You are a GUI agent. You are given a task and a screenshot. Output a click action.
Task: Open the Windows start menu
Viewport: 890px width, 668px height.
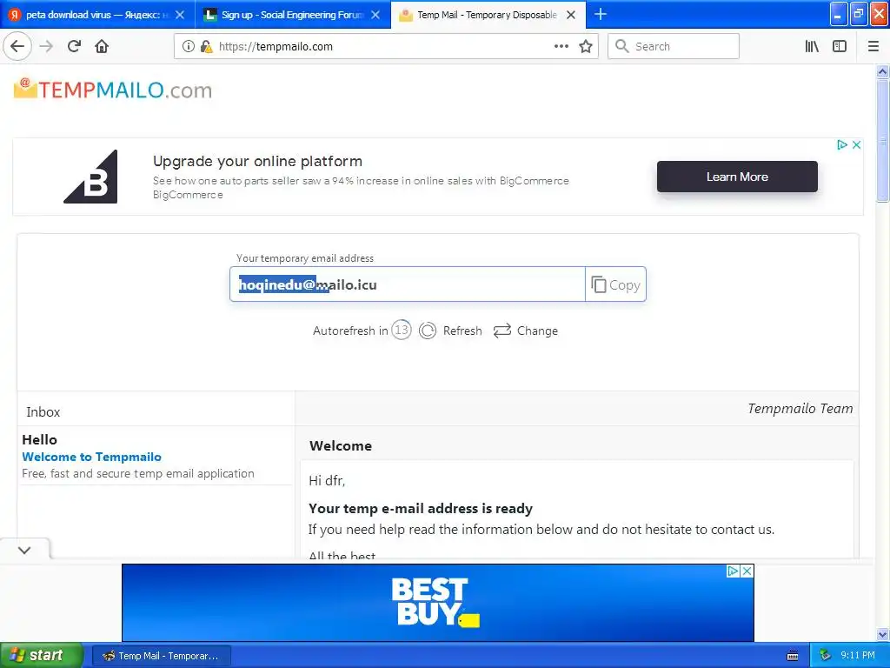[42, 655]
